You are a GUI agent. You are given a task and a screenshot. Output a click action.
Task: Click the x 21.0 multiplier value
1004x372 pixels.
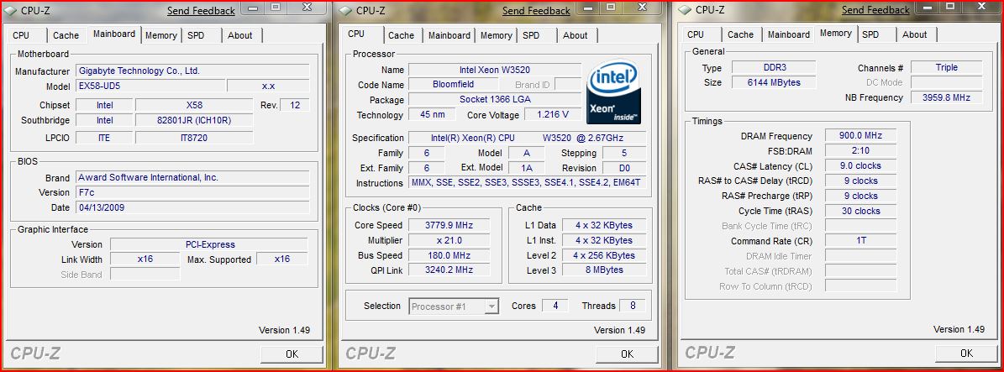[x=449, y=240]
